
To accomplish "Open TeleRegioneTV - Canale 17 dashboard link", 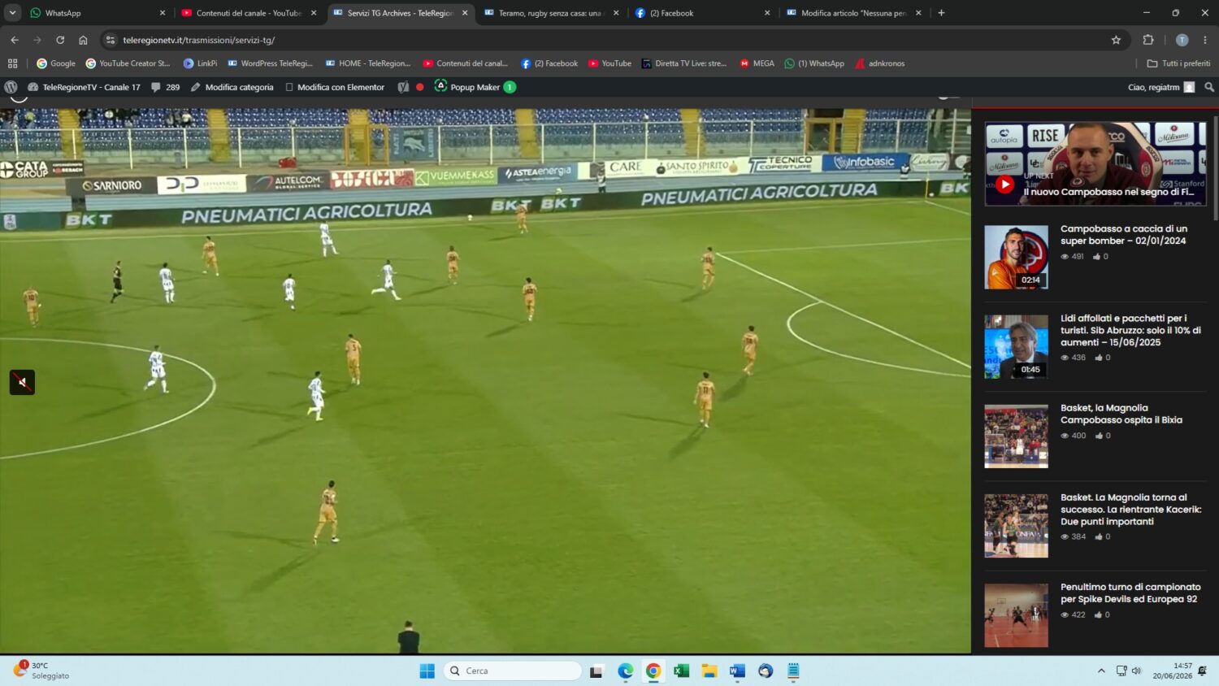I will (x=84, y=87).
